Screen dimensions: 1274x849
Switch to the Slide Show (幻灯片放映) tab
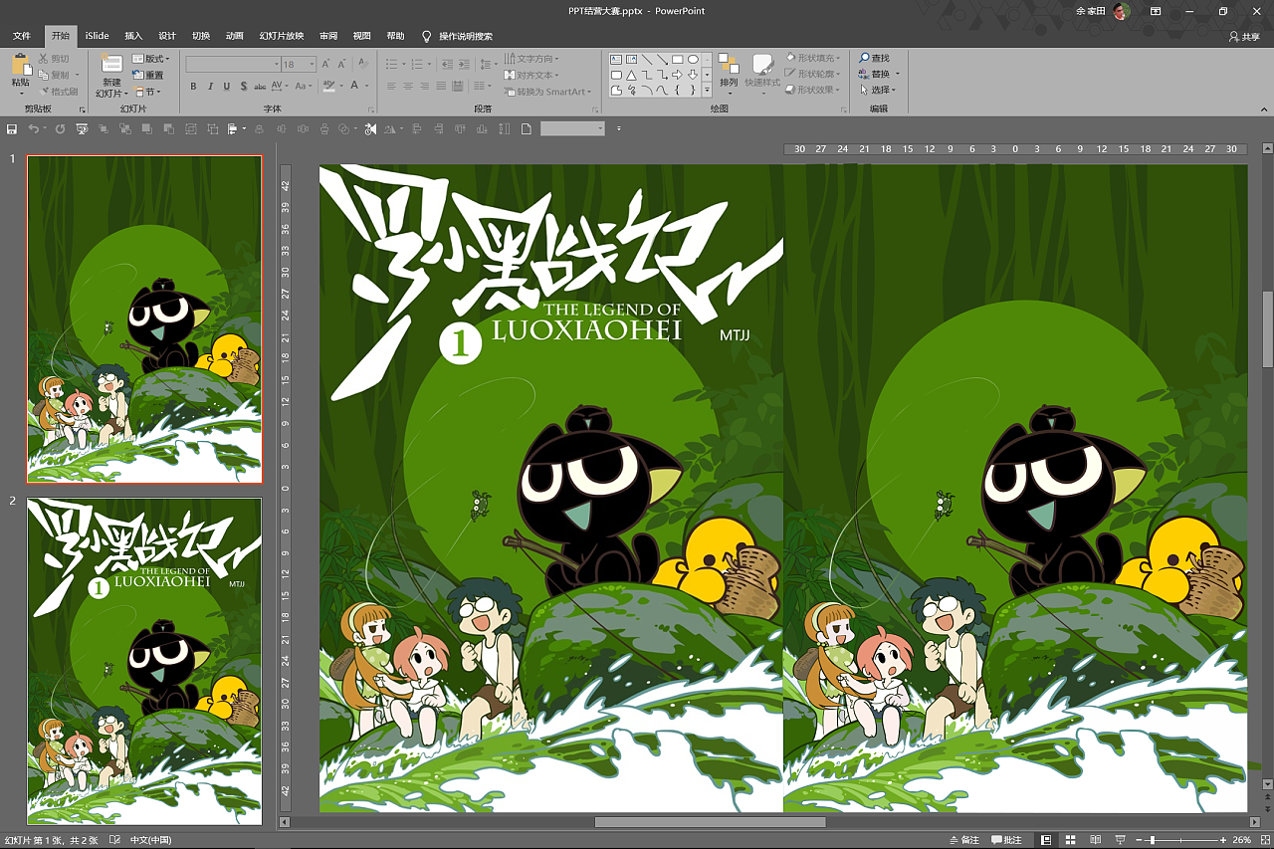[x=282, y=36]
